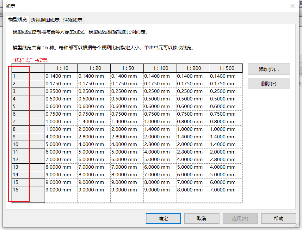Click row 8 value 1.4000 mm under 1 : 100
Image resolution: width=302 pixels, height=230 pixels.
pyautogui.click(x=160, y=129)
